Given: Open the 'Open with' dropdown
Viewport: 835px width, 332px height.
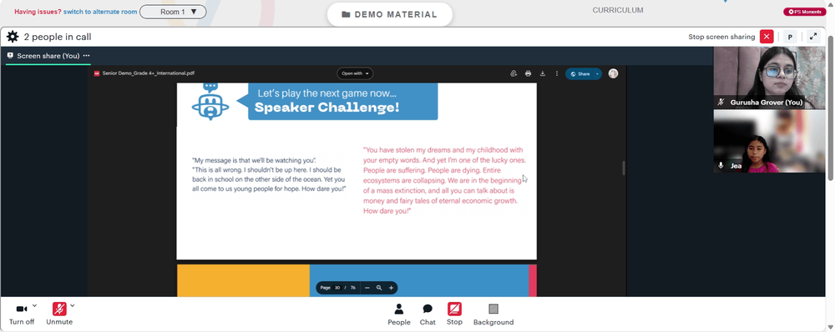Looking at the screenshot, I should point(355,73).
